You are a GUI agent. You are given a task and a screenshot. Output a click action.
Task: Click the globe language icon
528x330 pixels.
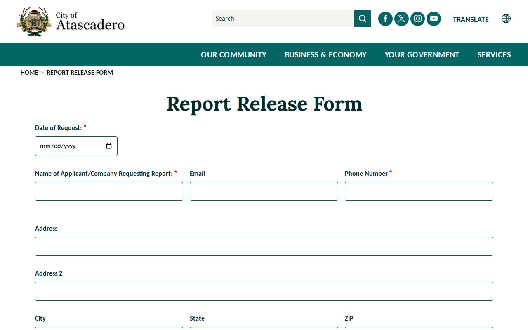(506, 19)
